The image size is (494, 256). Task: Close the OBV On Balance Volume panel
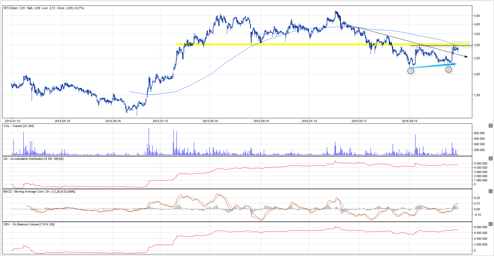click(x=490, y=224)
